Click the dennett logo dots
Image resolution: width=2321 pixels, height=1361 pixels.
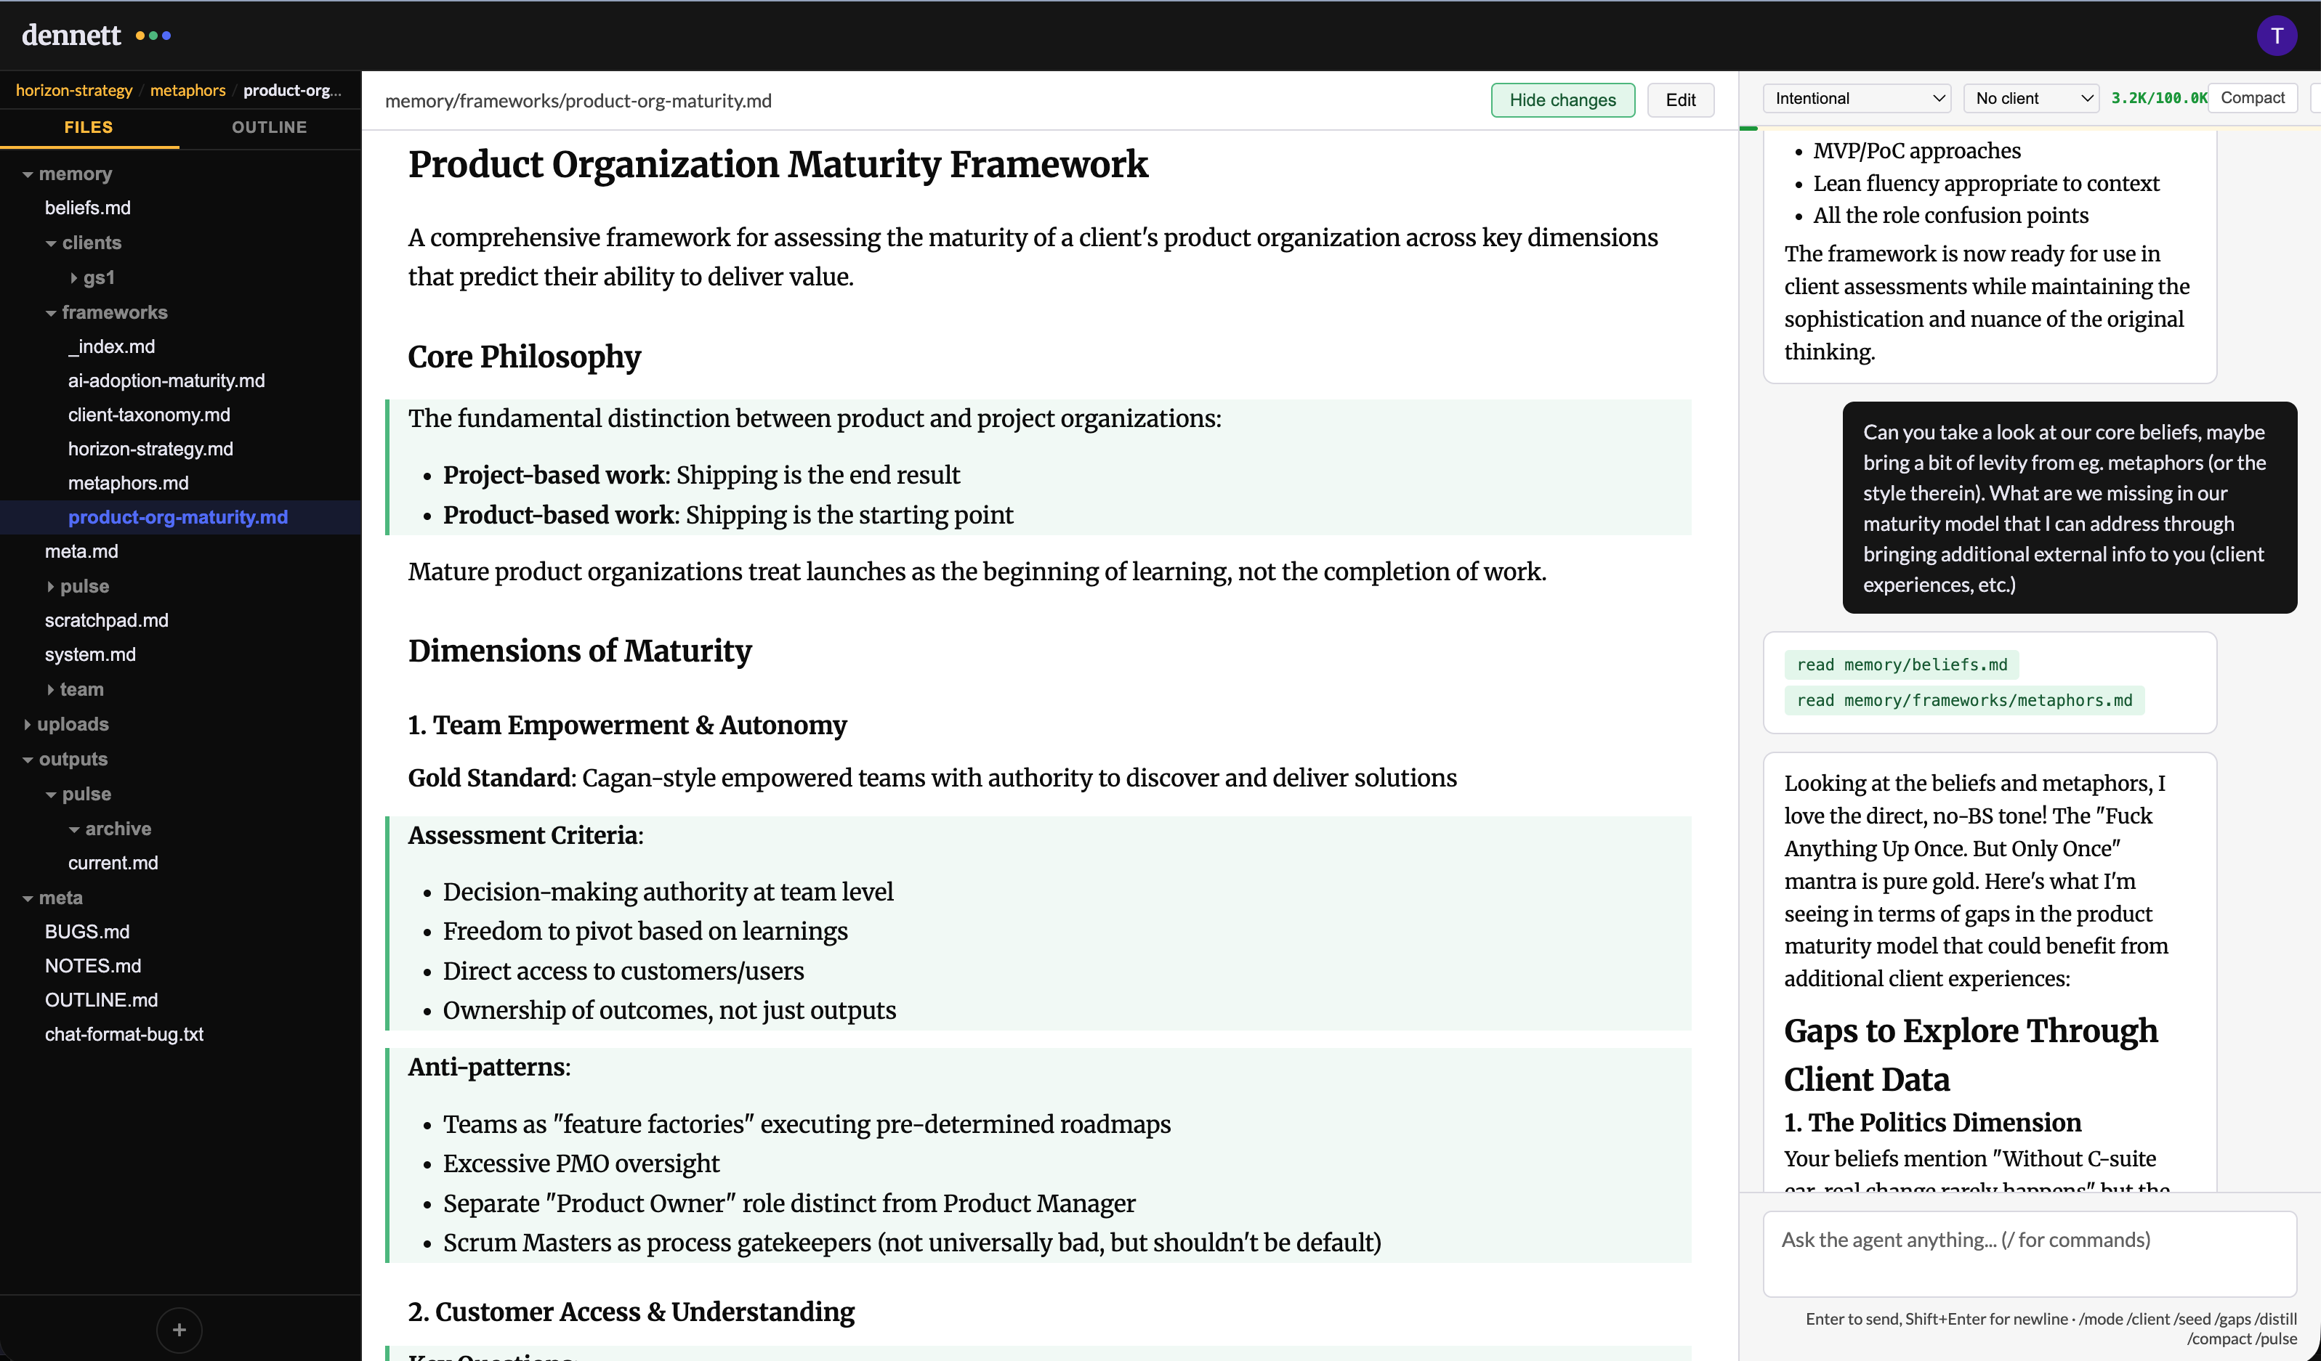(153, 36)
